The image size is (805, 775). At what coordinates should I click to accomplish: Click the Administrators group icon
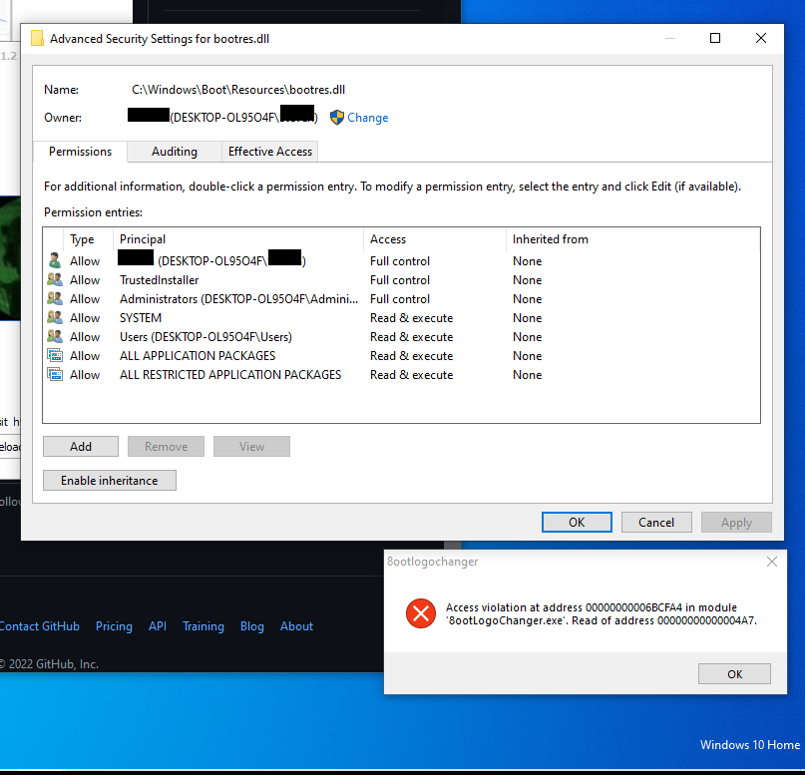(x=55, y=298)
